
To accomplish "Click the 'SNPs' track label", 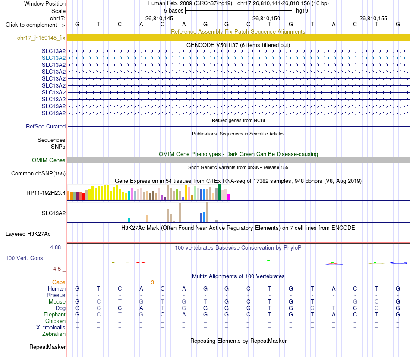I will (58, 147).
